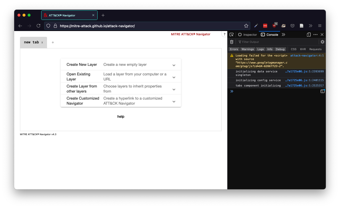Open Privacy Badger extension popup
The width and height of the screenshot is (340, 208).
[x=283, y=25]
